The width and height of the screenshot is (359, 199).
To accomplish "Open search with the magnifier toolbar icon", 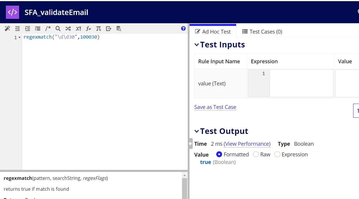I will coord(58,29).
